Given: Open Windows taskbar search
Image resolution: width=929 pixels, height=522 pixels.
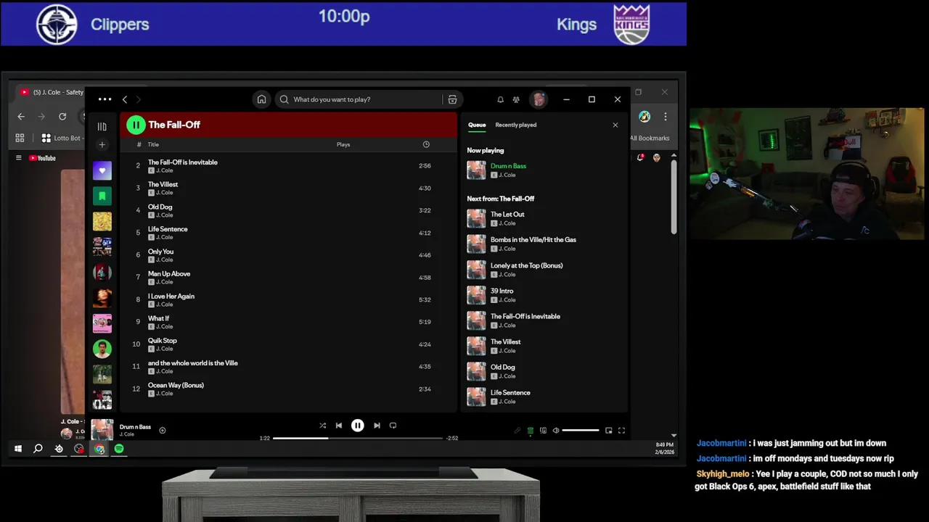Looking at the screenshot, I should (38, 449).
